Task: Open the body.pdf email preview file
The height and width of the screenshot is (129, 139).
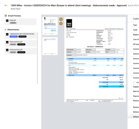Action: click(20, 22)
